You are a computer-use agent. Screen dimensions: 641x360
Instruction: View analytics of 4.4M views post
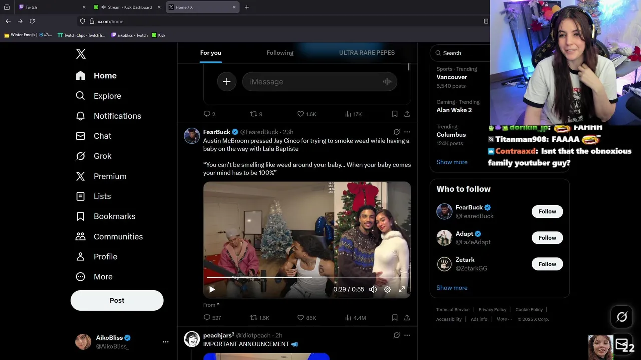click(355, 318)
